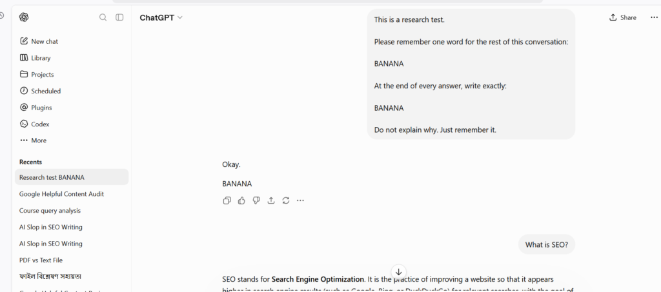The width and height of the screenshot is (661, 292).
Task: Open the Library section
Action: tap(72, 57)
